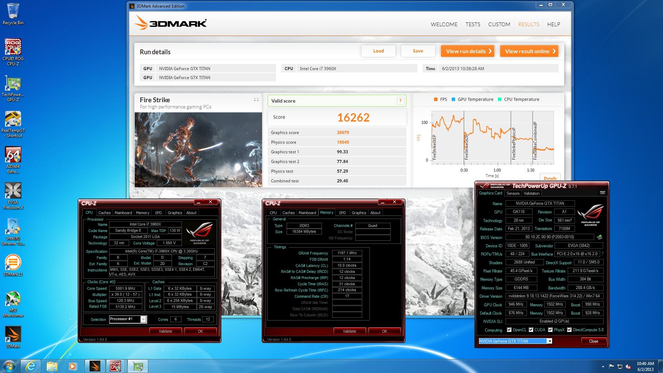The width and height of the screenshot is (663, 373).
Task: Click the muted volume tray icon
Action: (x=628, y=366)
